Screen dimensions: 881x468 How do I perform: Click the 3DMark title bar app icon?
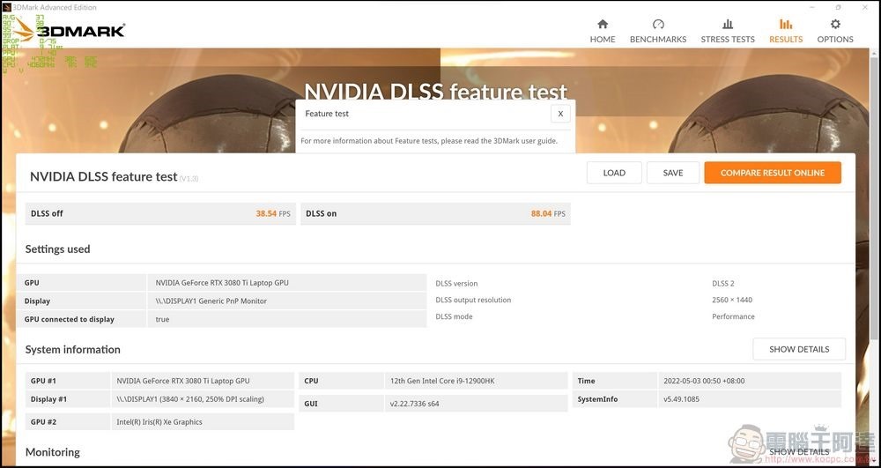tap(7, 7)
